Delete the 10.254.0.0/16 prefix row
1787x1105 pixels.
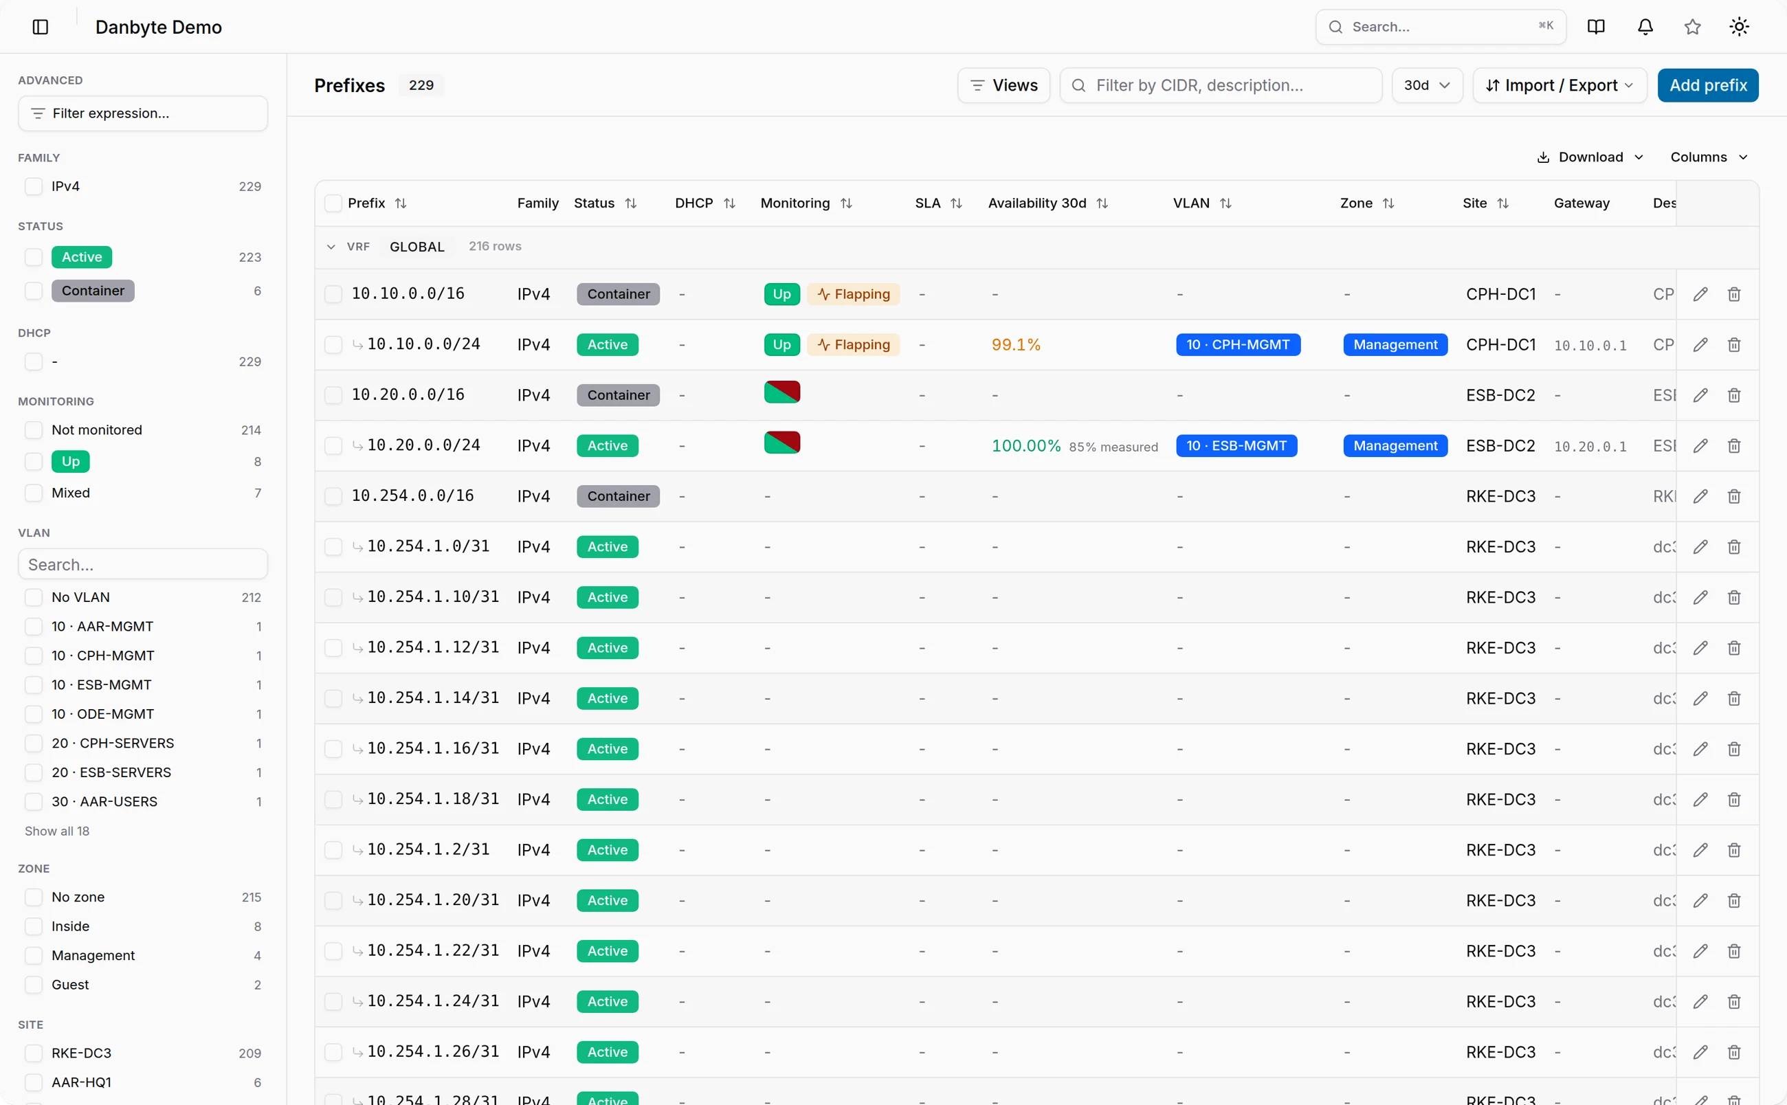1733,496
